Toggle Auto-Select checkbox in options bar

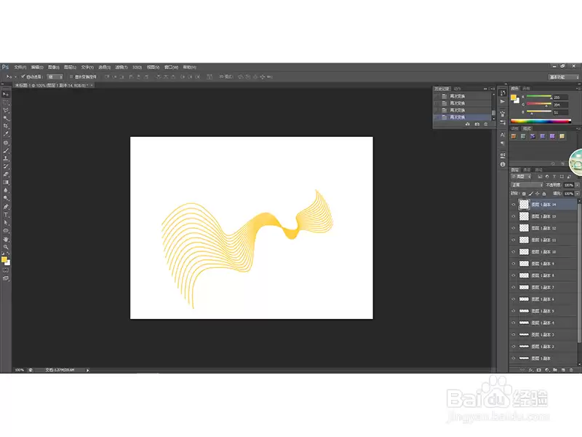[x=23, y=76]
